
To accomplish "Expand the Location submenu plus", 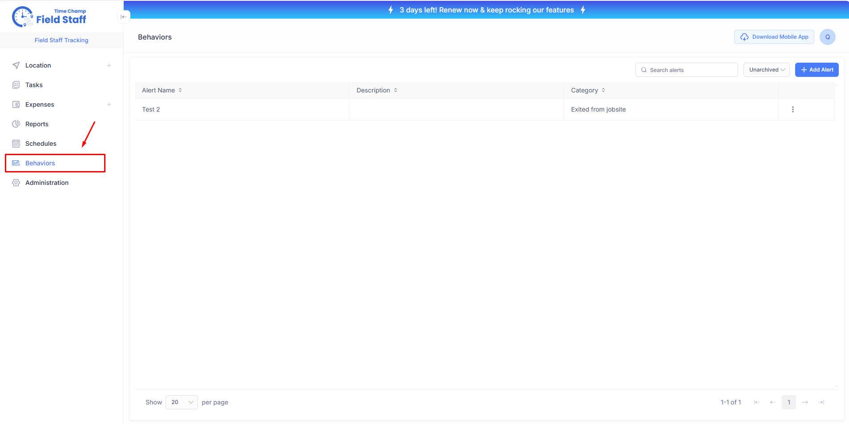I will (x=109, y=65).
